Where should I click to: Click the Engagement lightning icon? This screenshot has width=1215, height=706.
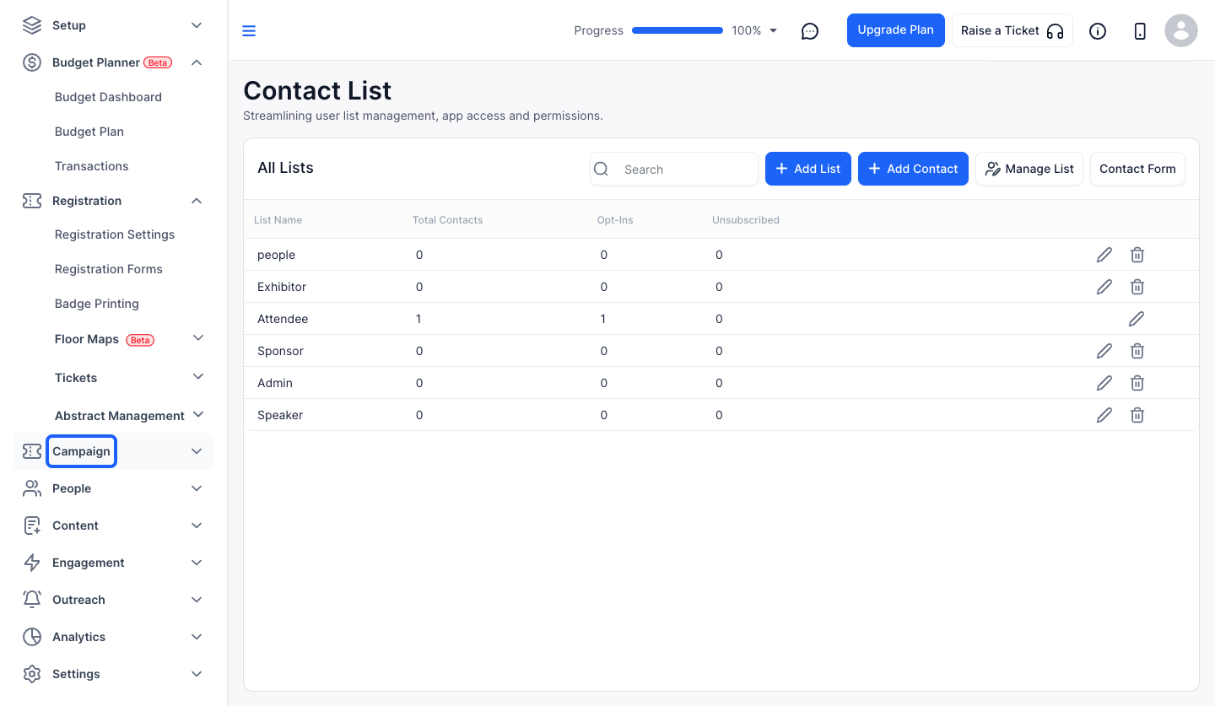tap(32, 563)
